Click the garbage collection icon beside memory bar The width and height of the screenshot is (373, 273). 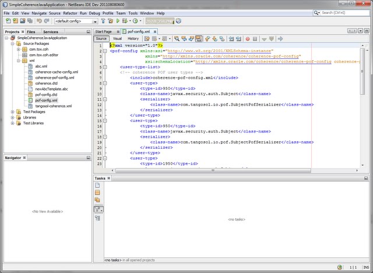pos(178,21)
